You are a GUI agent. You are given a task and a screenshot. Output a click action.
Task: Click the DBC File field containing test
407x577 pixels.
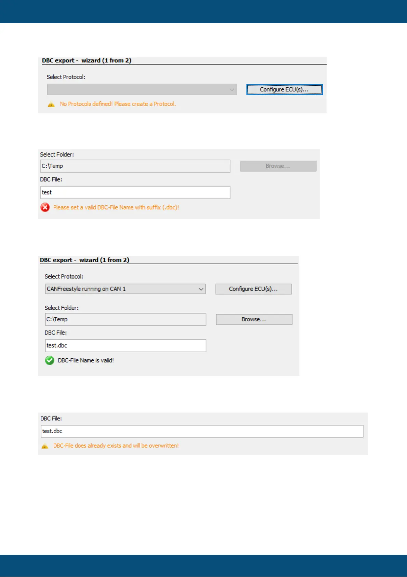click(135, 193)
